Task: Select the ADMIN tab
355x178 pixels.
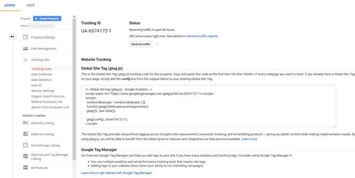Action: (x=10, y=5)
